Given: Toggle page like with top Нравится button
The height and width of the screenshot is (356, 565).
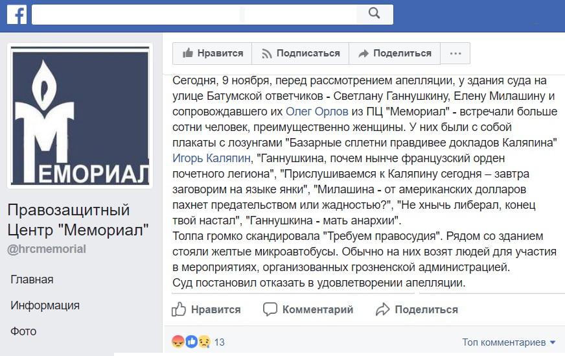Looking at the screenshot, I should [x=213, y=53].
